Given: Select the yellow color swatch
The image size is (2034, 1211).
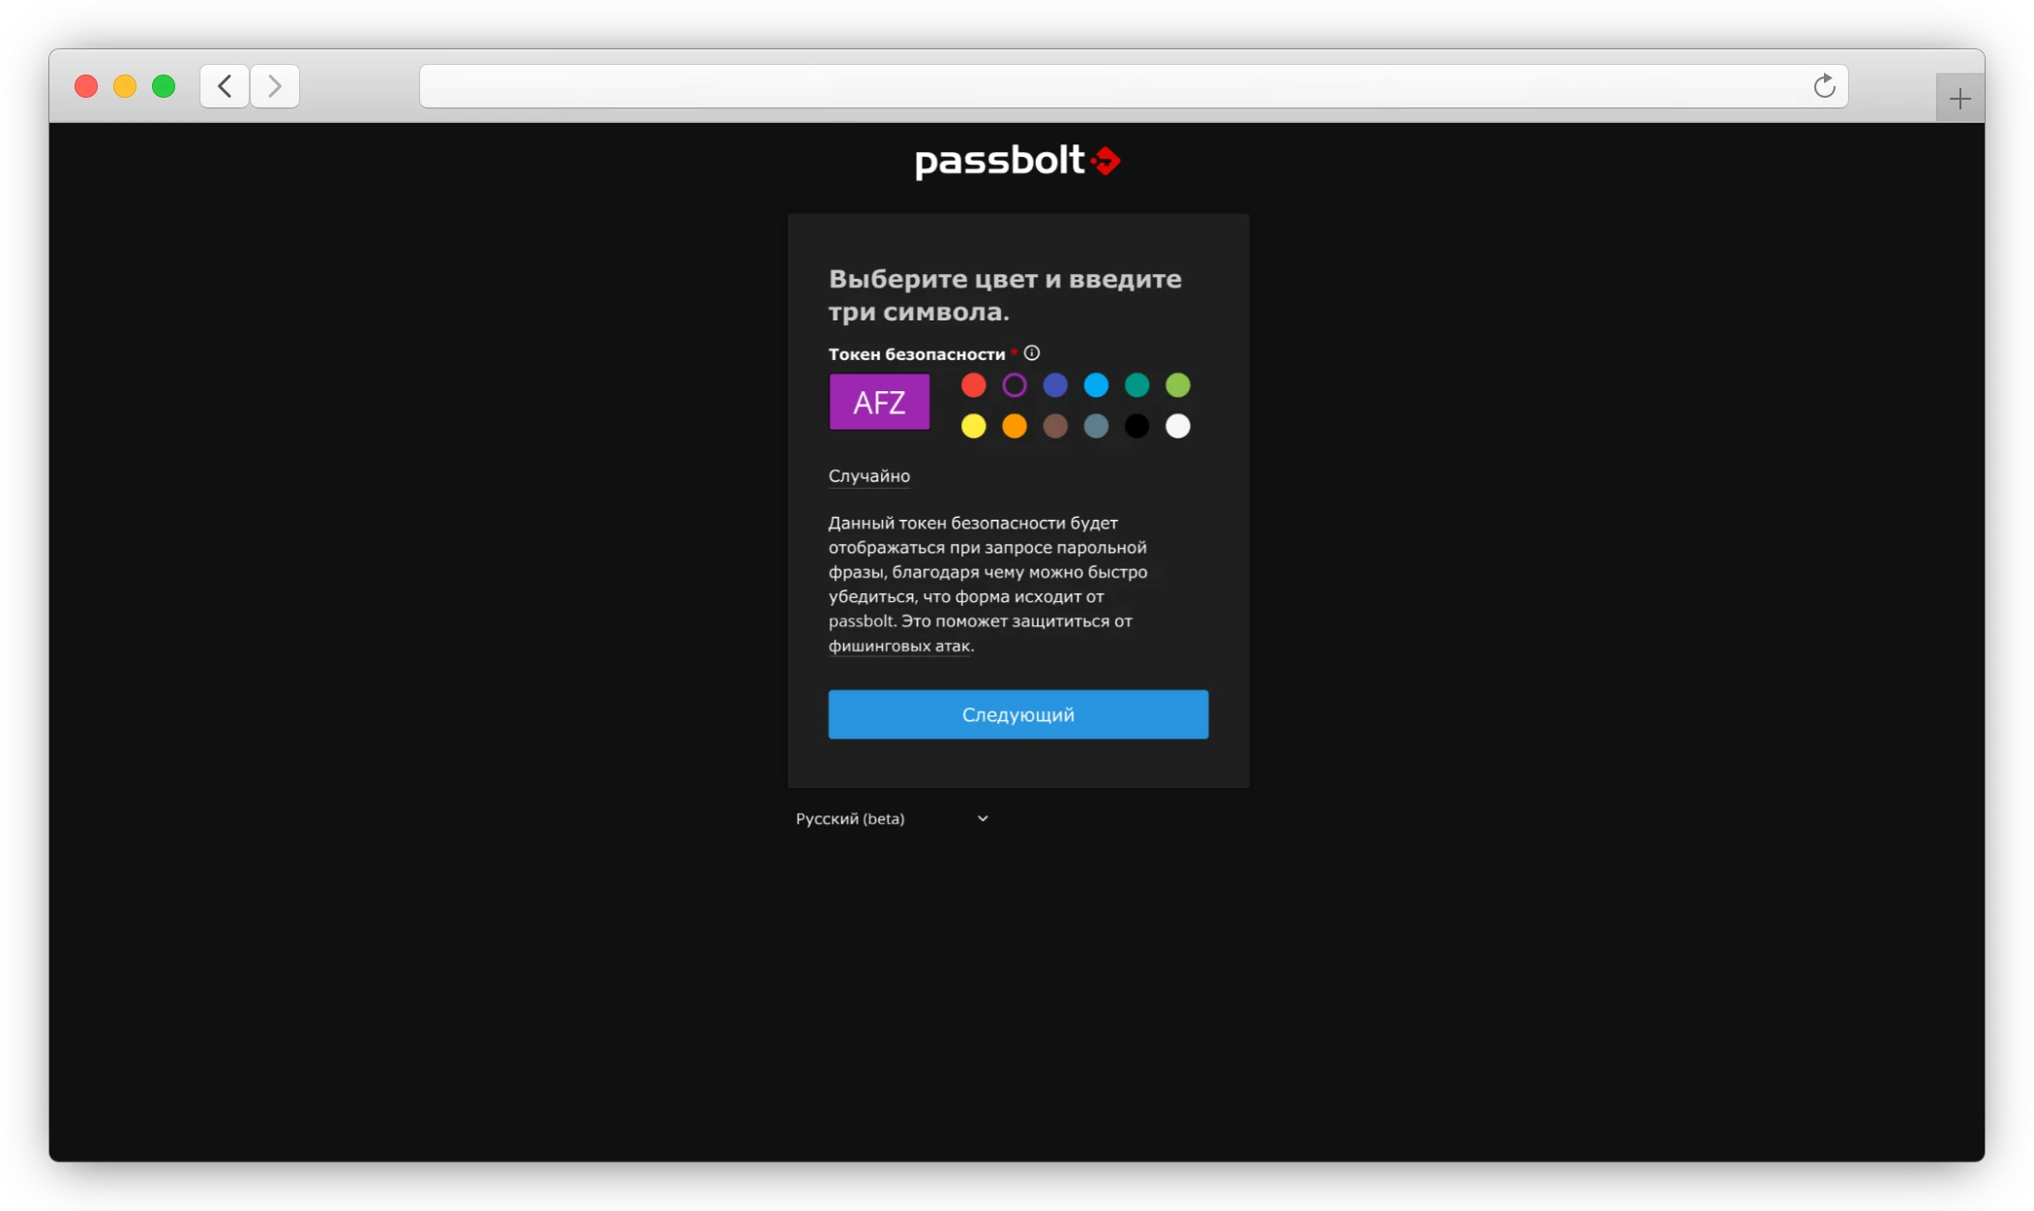Looking at the screenshot, I should point(973,426).
